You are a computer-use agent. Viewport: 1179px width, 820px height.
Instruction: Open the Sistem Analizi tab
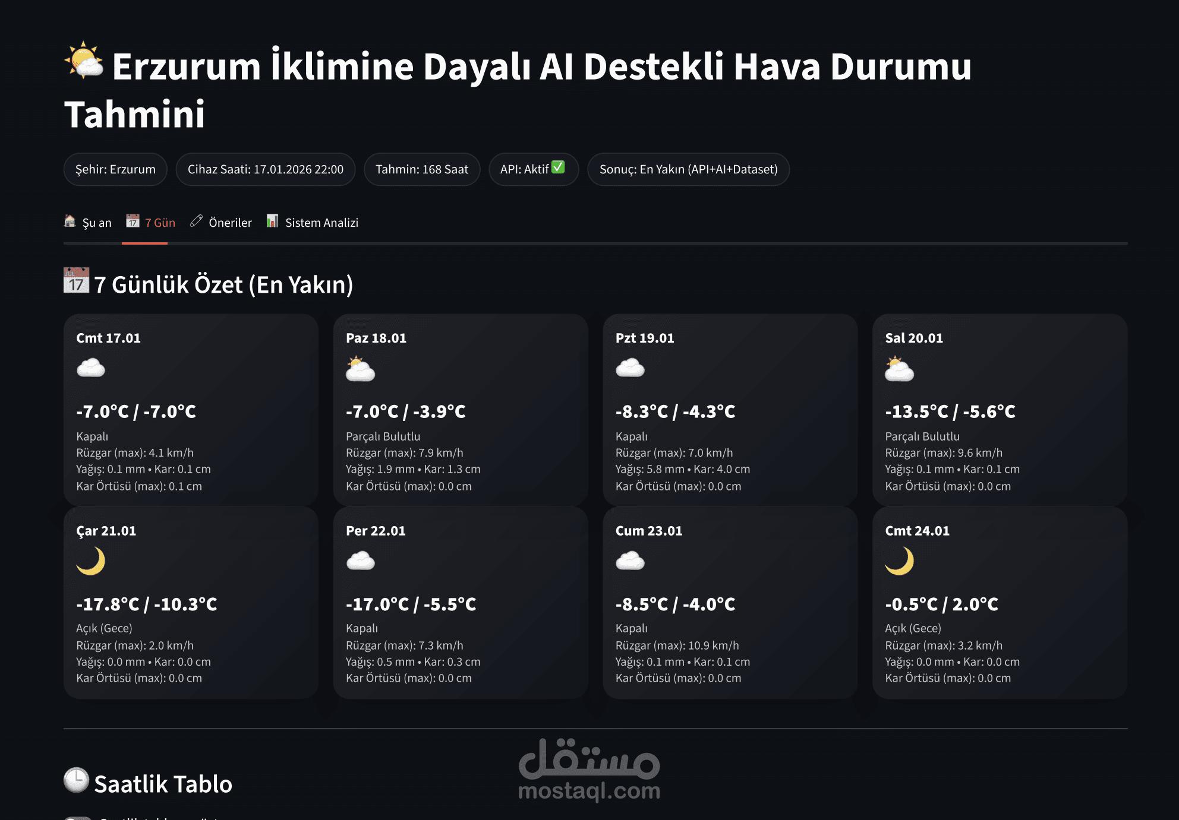pyautogui.click(x=313, y=223)
